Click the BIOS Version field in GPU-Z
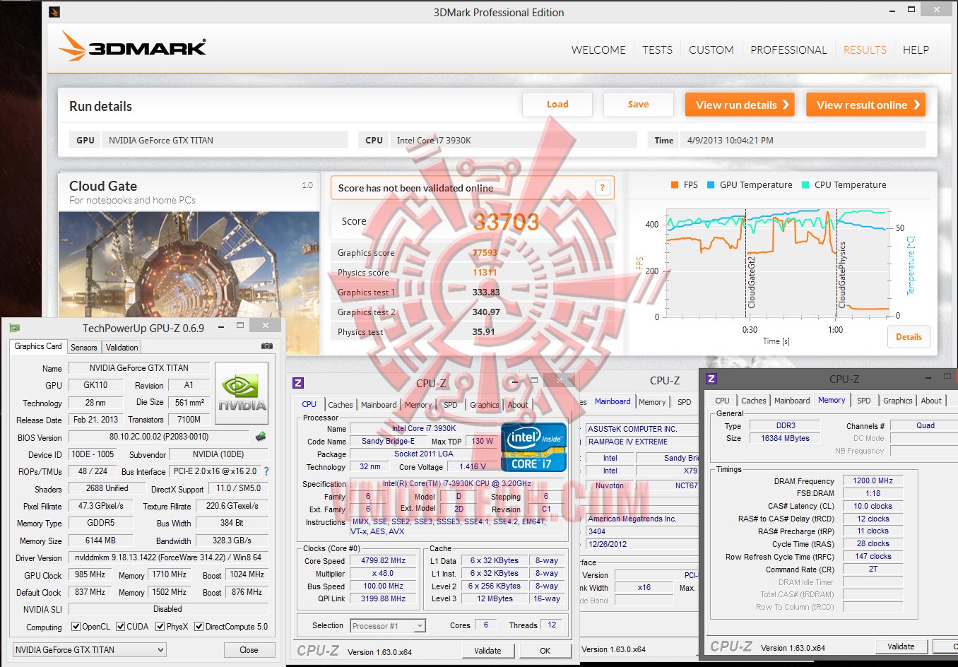Screen dimensions: 958x667 tap(159, 437)
